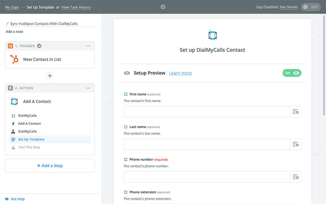This screenshot has height=204, width=326.
Task: Click the DialMyCalls phone icon in action step
Action: tap(14, 102)
